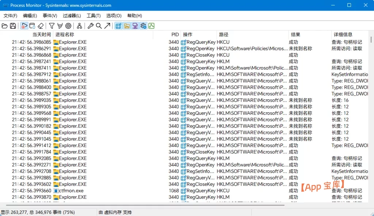374x216 pixels.
Task: Select event at 21:42:56.3986085
Action: click(x=184, y=42)
